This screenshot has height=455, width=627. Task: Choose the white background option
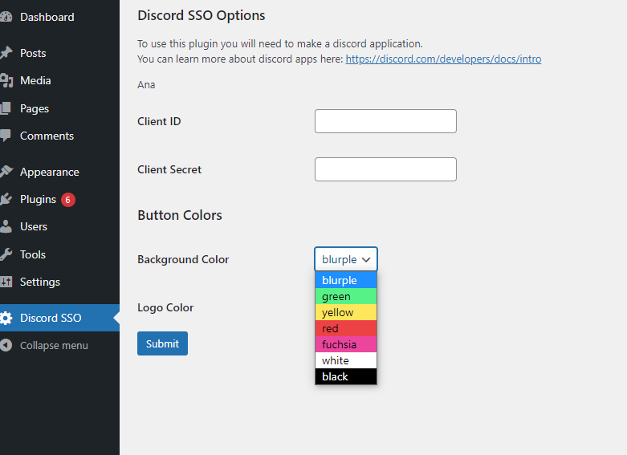tap(346, 360)
